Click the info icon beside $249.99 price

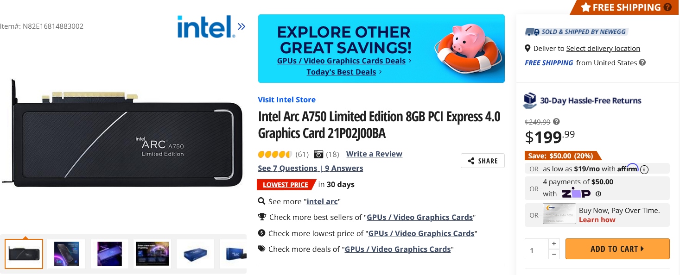pyautogui.click(x=557, y=122)
